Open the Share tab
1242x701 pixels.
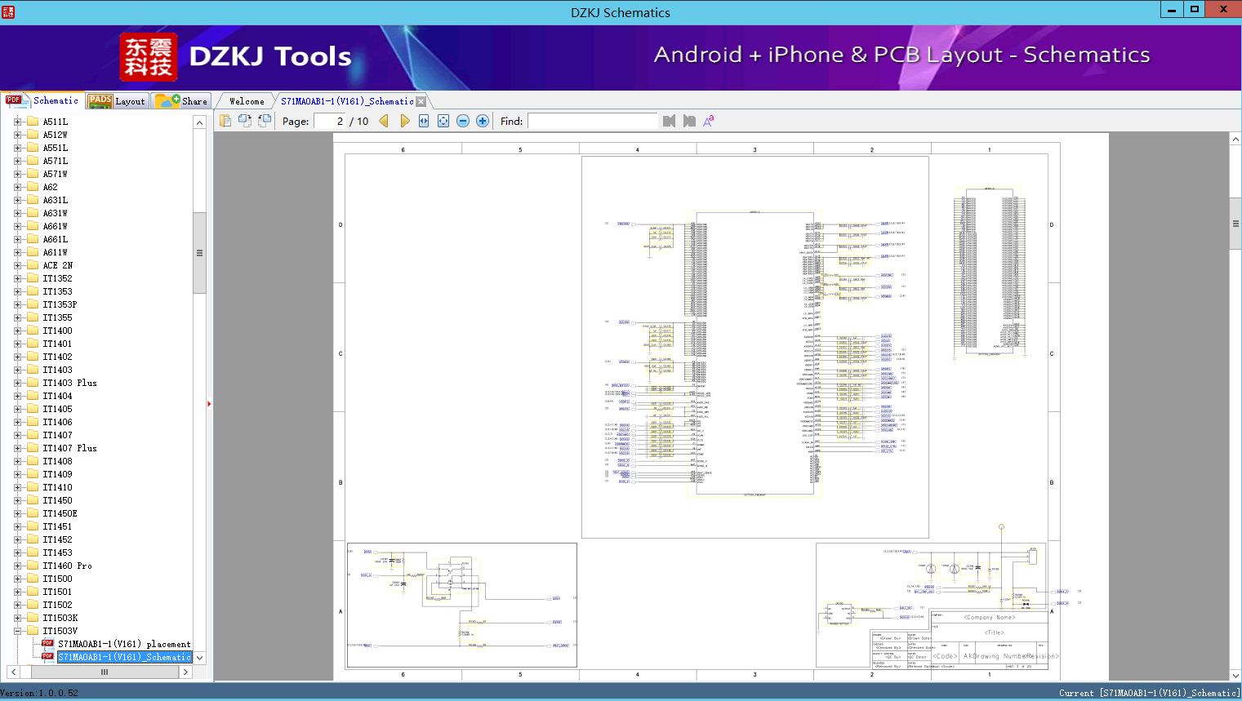click(182, 101)
